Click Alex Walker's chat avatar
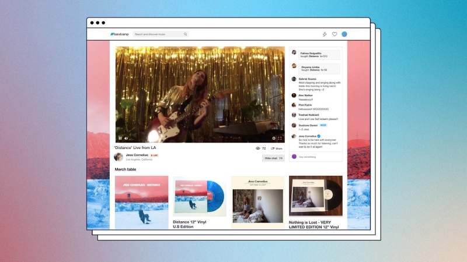 pyautogui.click(x=294, y=95)
